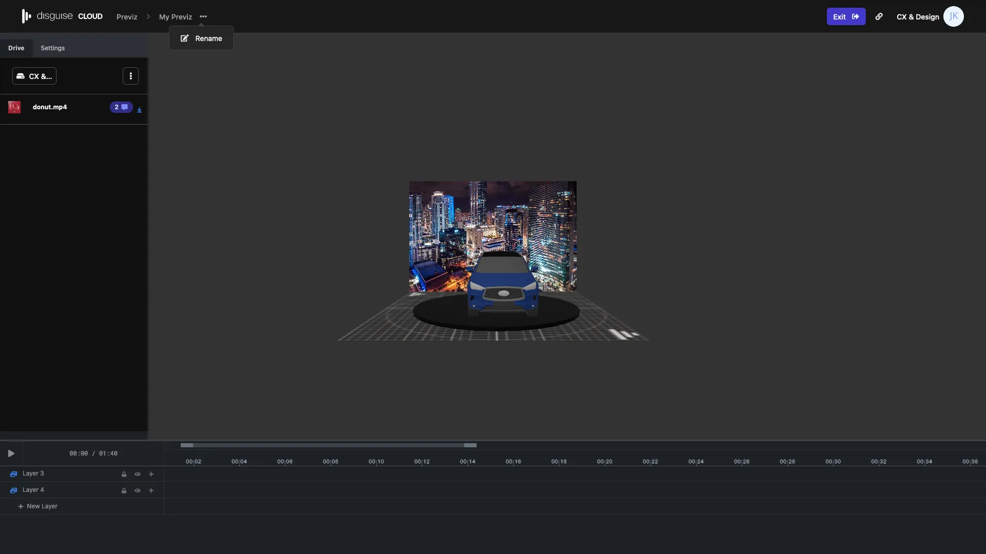
Task: Copy the share link via the chain icon
Action: 879,16
